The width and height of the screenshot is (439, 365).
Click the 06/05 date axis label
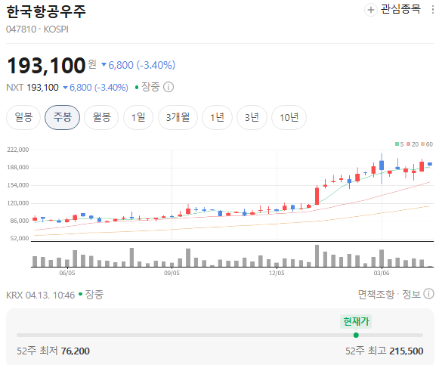(67, 273)
